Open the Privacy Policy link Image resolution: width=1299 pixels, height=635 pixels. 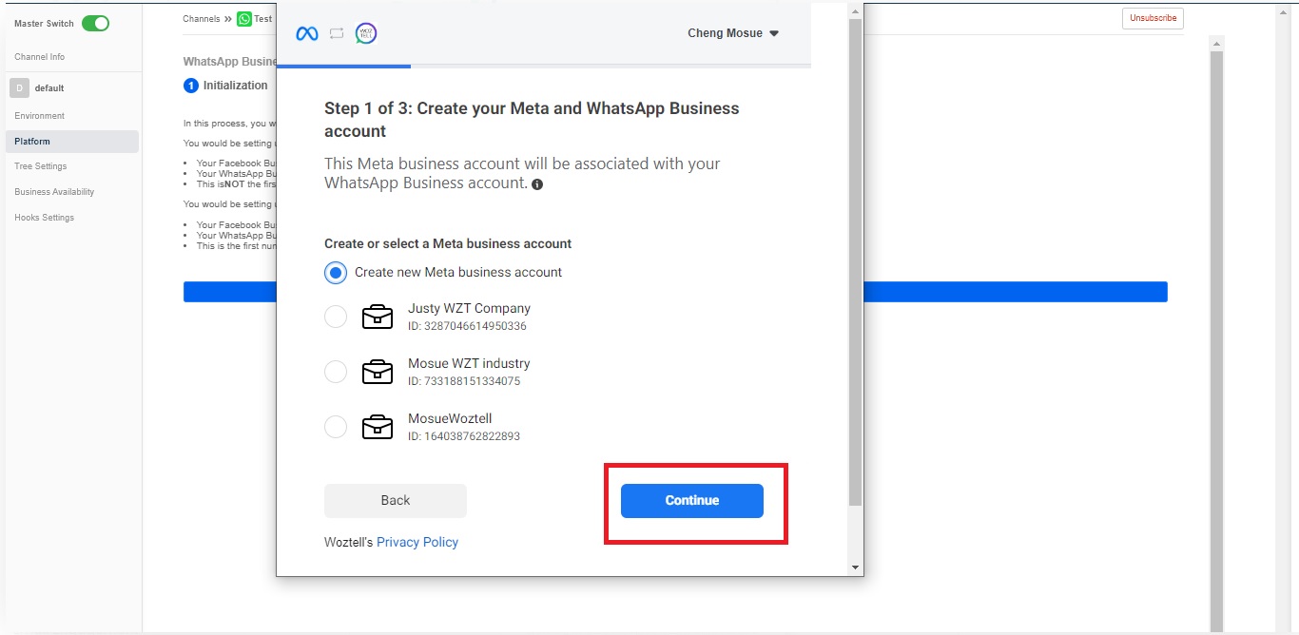click(x=417, y=542)
